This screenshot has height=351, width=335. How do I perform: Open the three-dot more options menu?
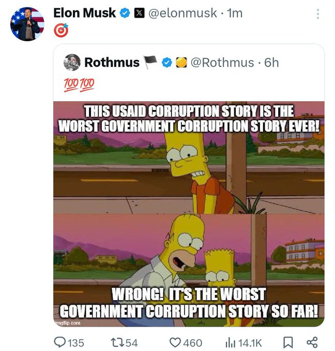coord(317,14)
